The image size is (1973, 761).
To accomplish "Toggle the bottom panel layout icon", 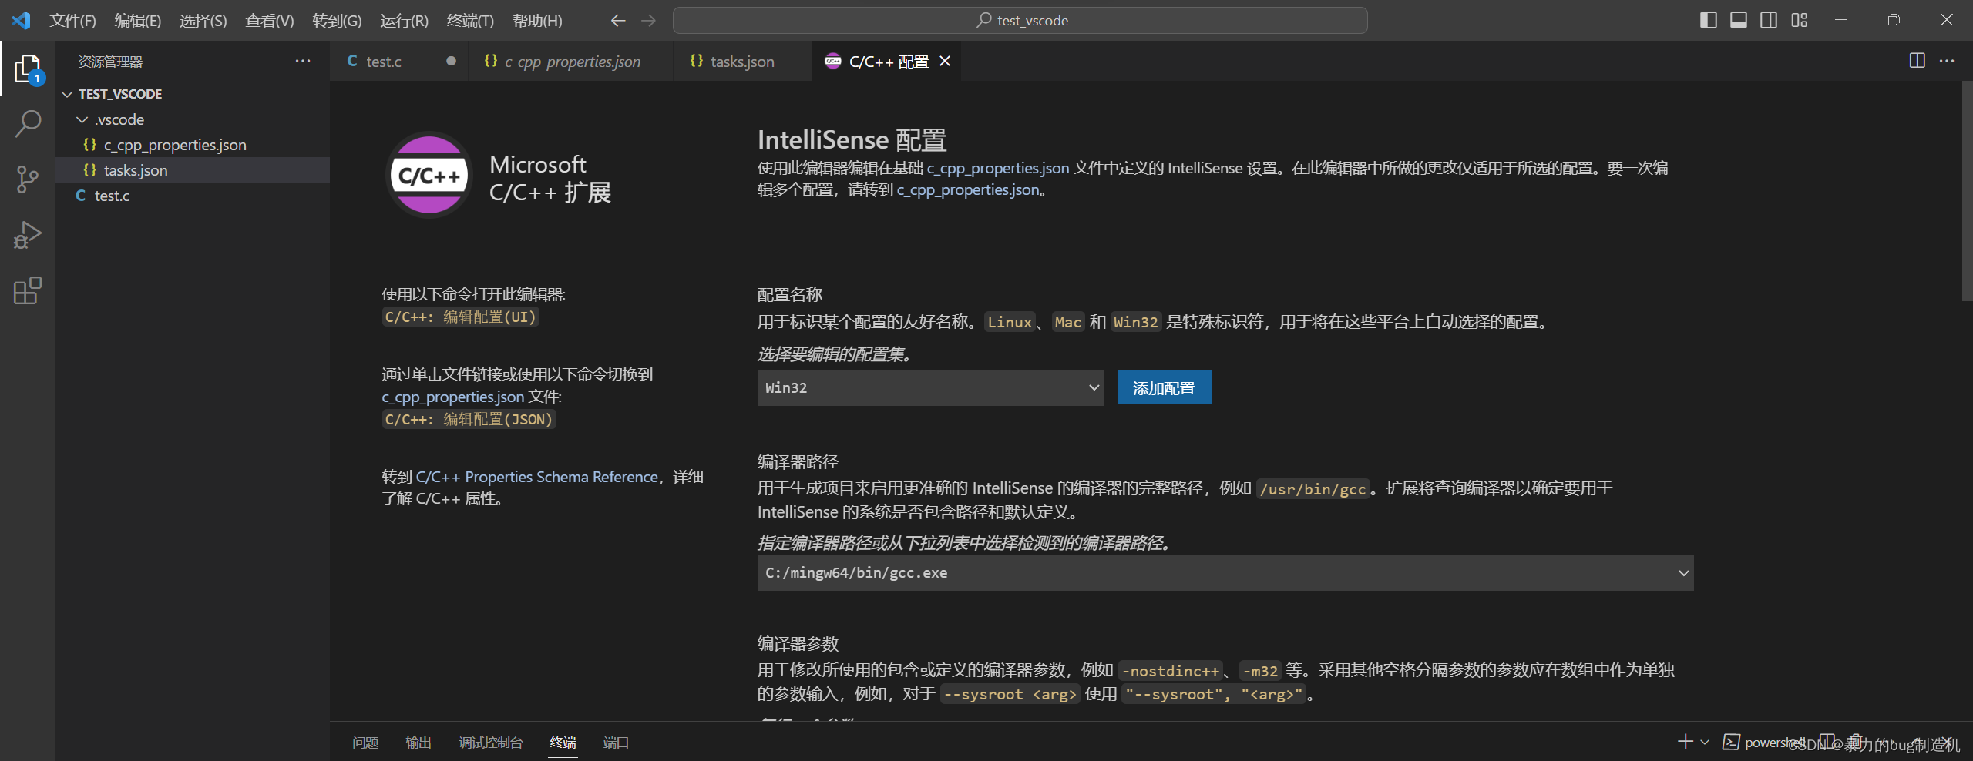I will tap(1738, 20).
